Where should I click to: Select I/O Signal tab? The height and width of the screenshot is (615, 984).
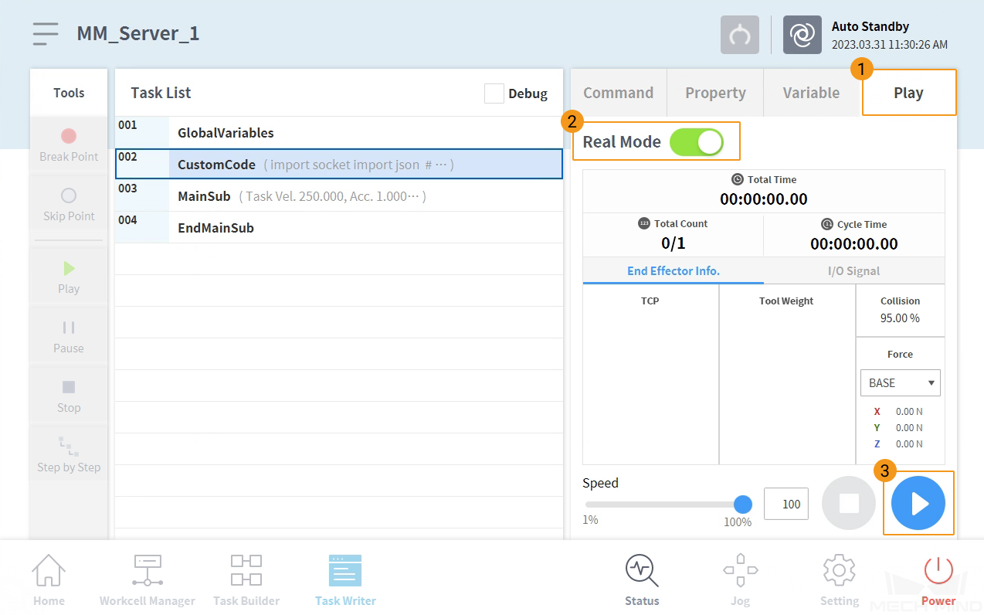(x=853, y=271)
